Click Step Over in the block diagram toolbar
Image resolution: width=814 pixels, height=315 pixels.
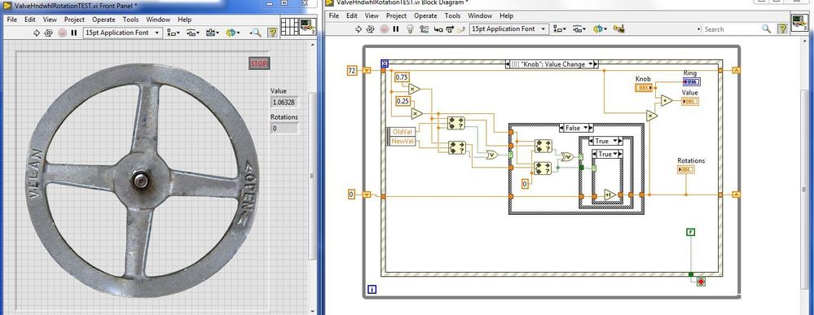click(450, 29)
